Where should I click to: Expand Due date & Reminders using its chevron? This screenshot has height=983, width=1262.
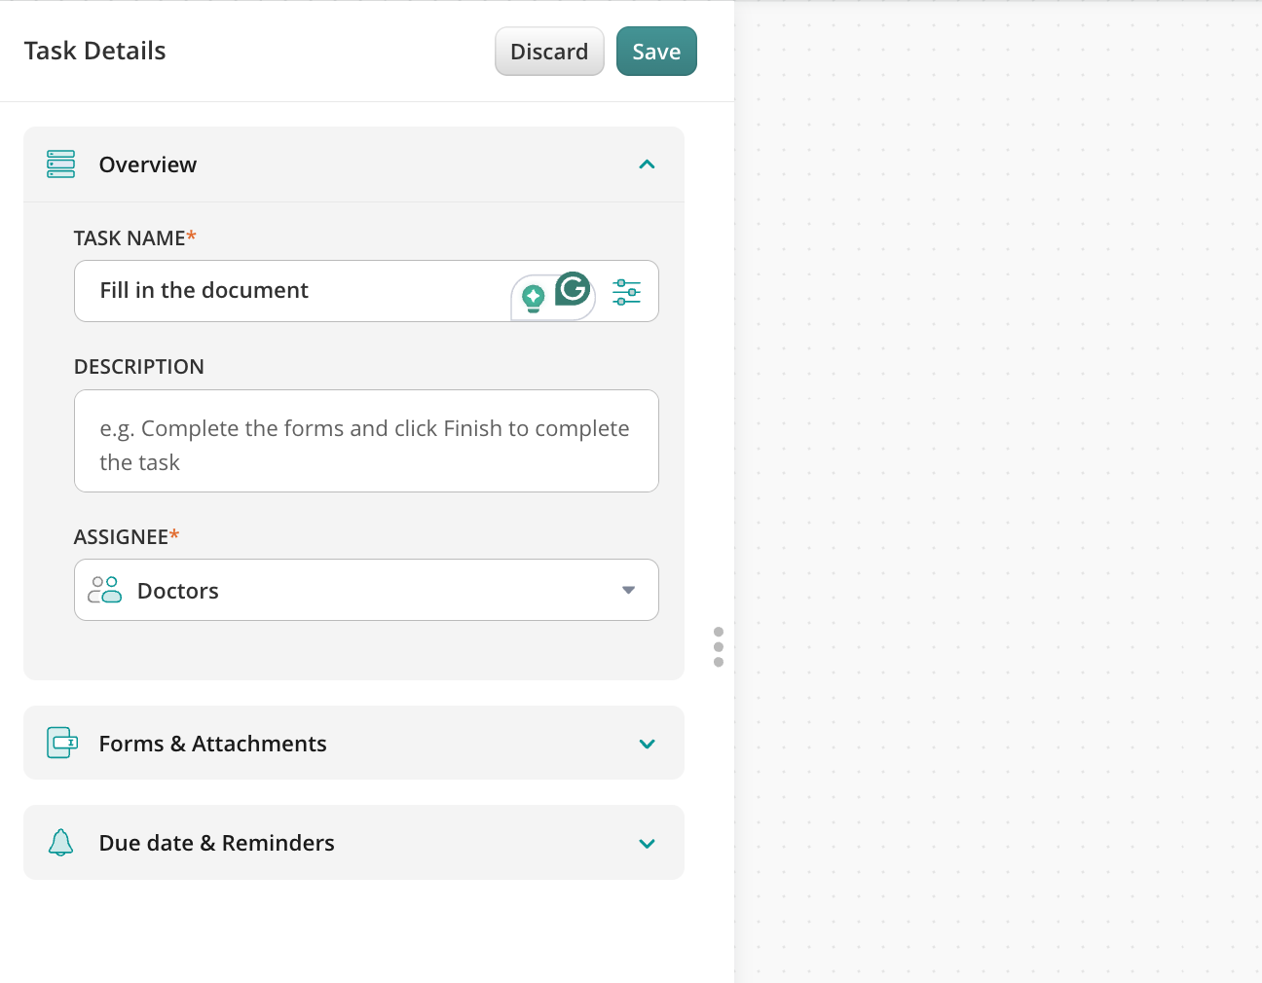[647, 844]
